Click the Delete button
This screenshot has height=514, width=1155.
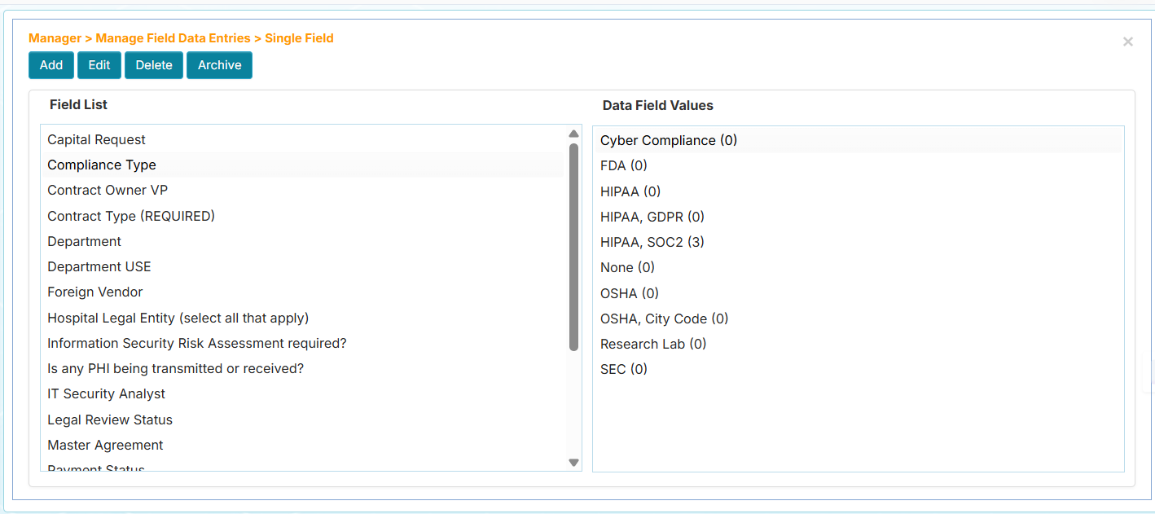(x=153, y=65)
